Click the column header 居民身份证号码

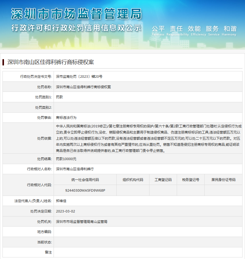223,180
